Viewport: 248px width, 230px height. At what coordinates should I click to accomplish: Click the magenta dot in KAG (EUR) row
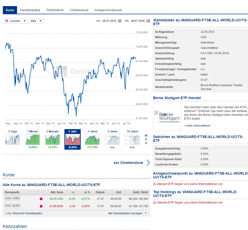(x=41, y=206)
